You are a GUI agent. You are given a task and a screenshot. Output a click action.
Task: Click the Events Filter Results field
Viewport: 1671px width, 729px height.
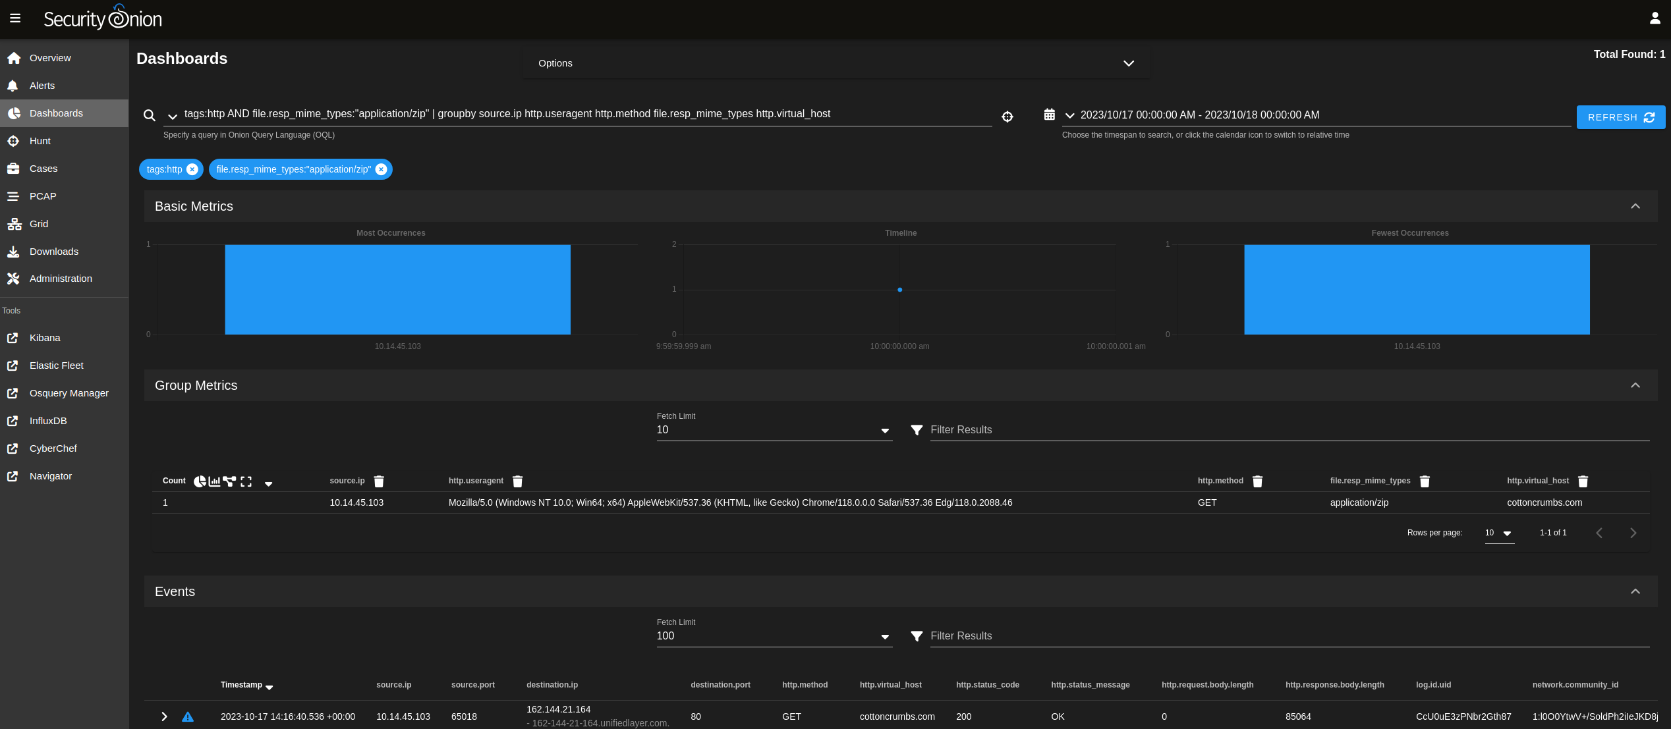1289,636
